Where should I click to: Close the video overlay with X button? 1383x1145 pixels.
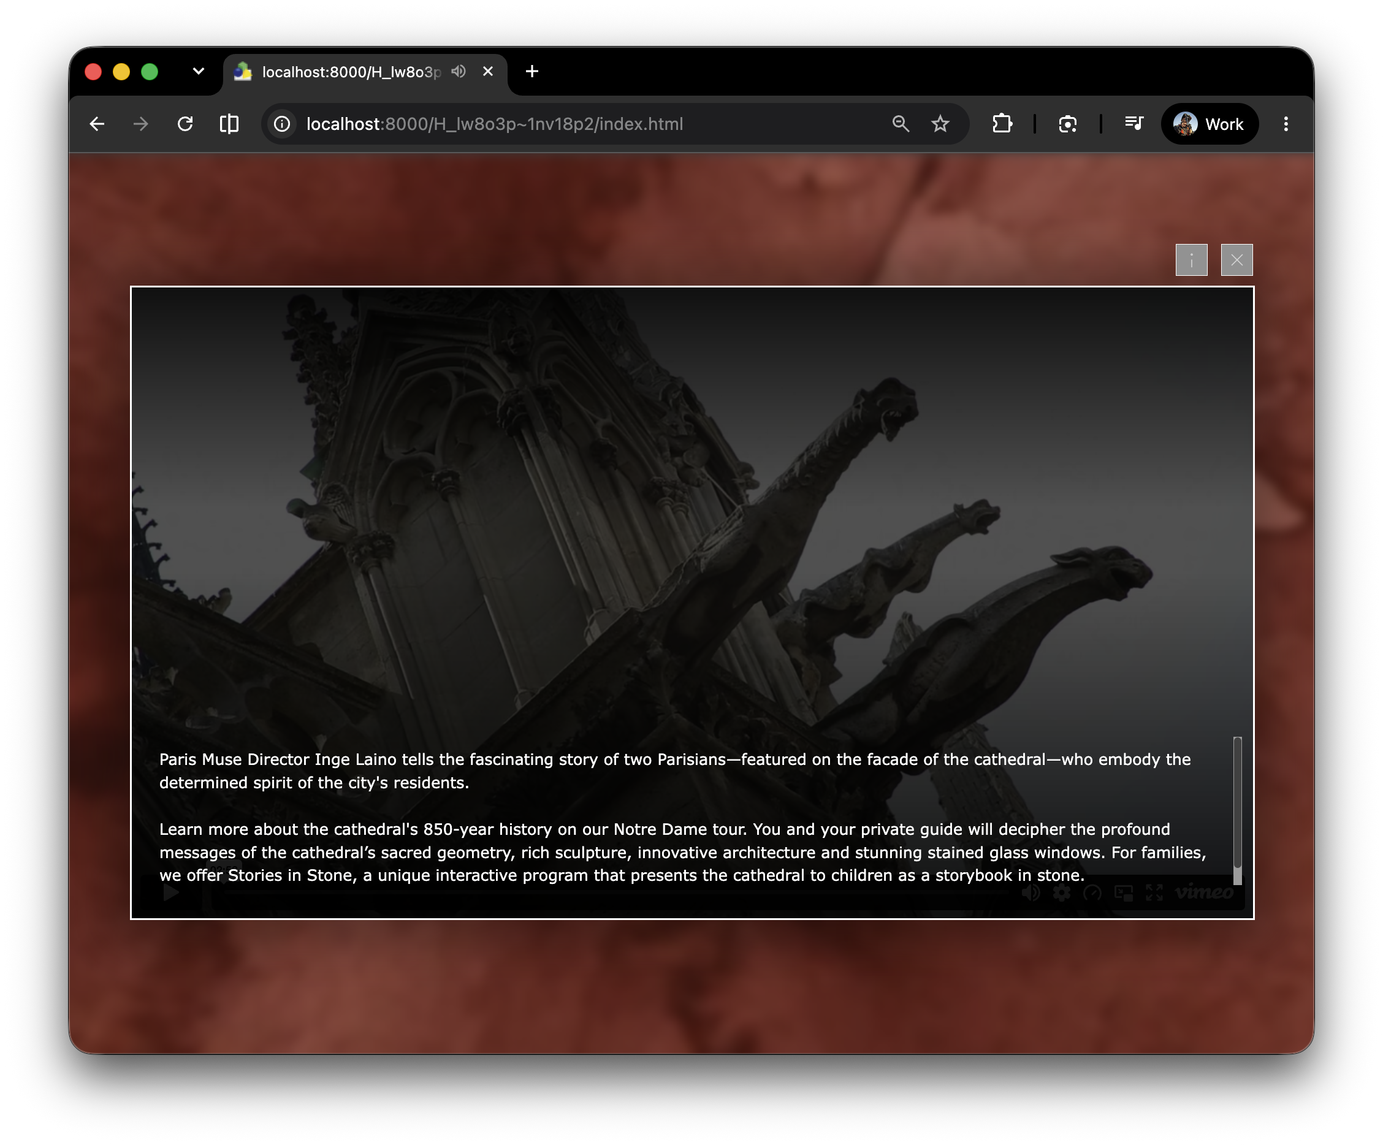[x=1237, y=260]
